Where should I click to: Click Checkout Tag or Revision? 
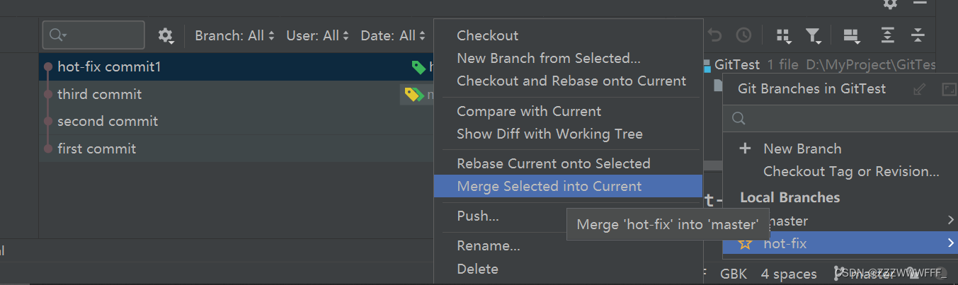[851, 171]
